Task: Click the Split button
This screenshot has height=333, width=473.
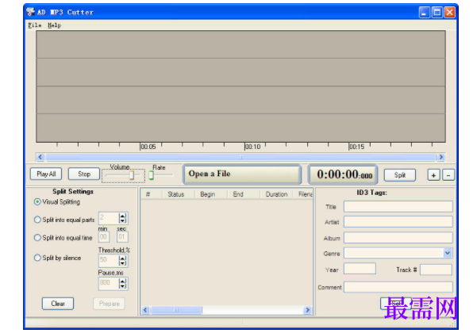Action: coord(400,175)
